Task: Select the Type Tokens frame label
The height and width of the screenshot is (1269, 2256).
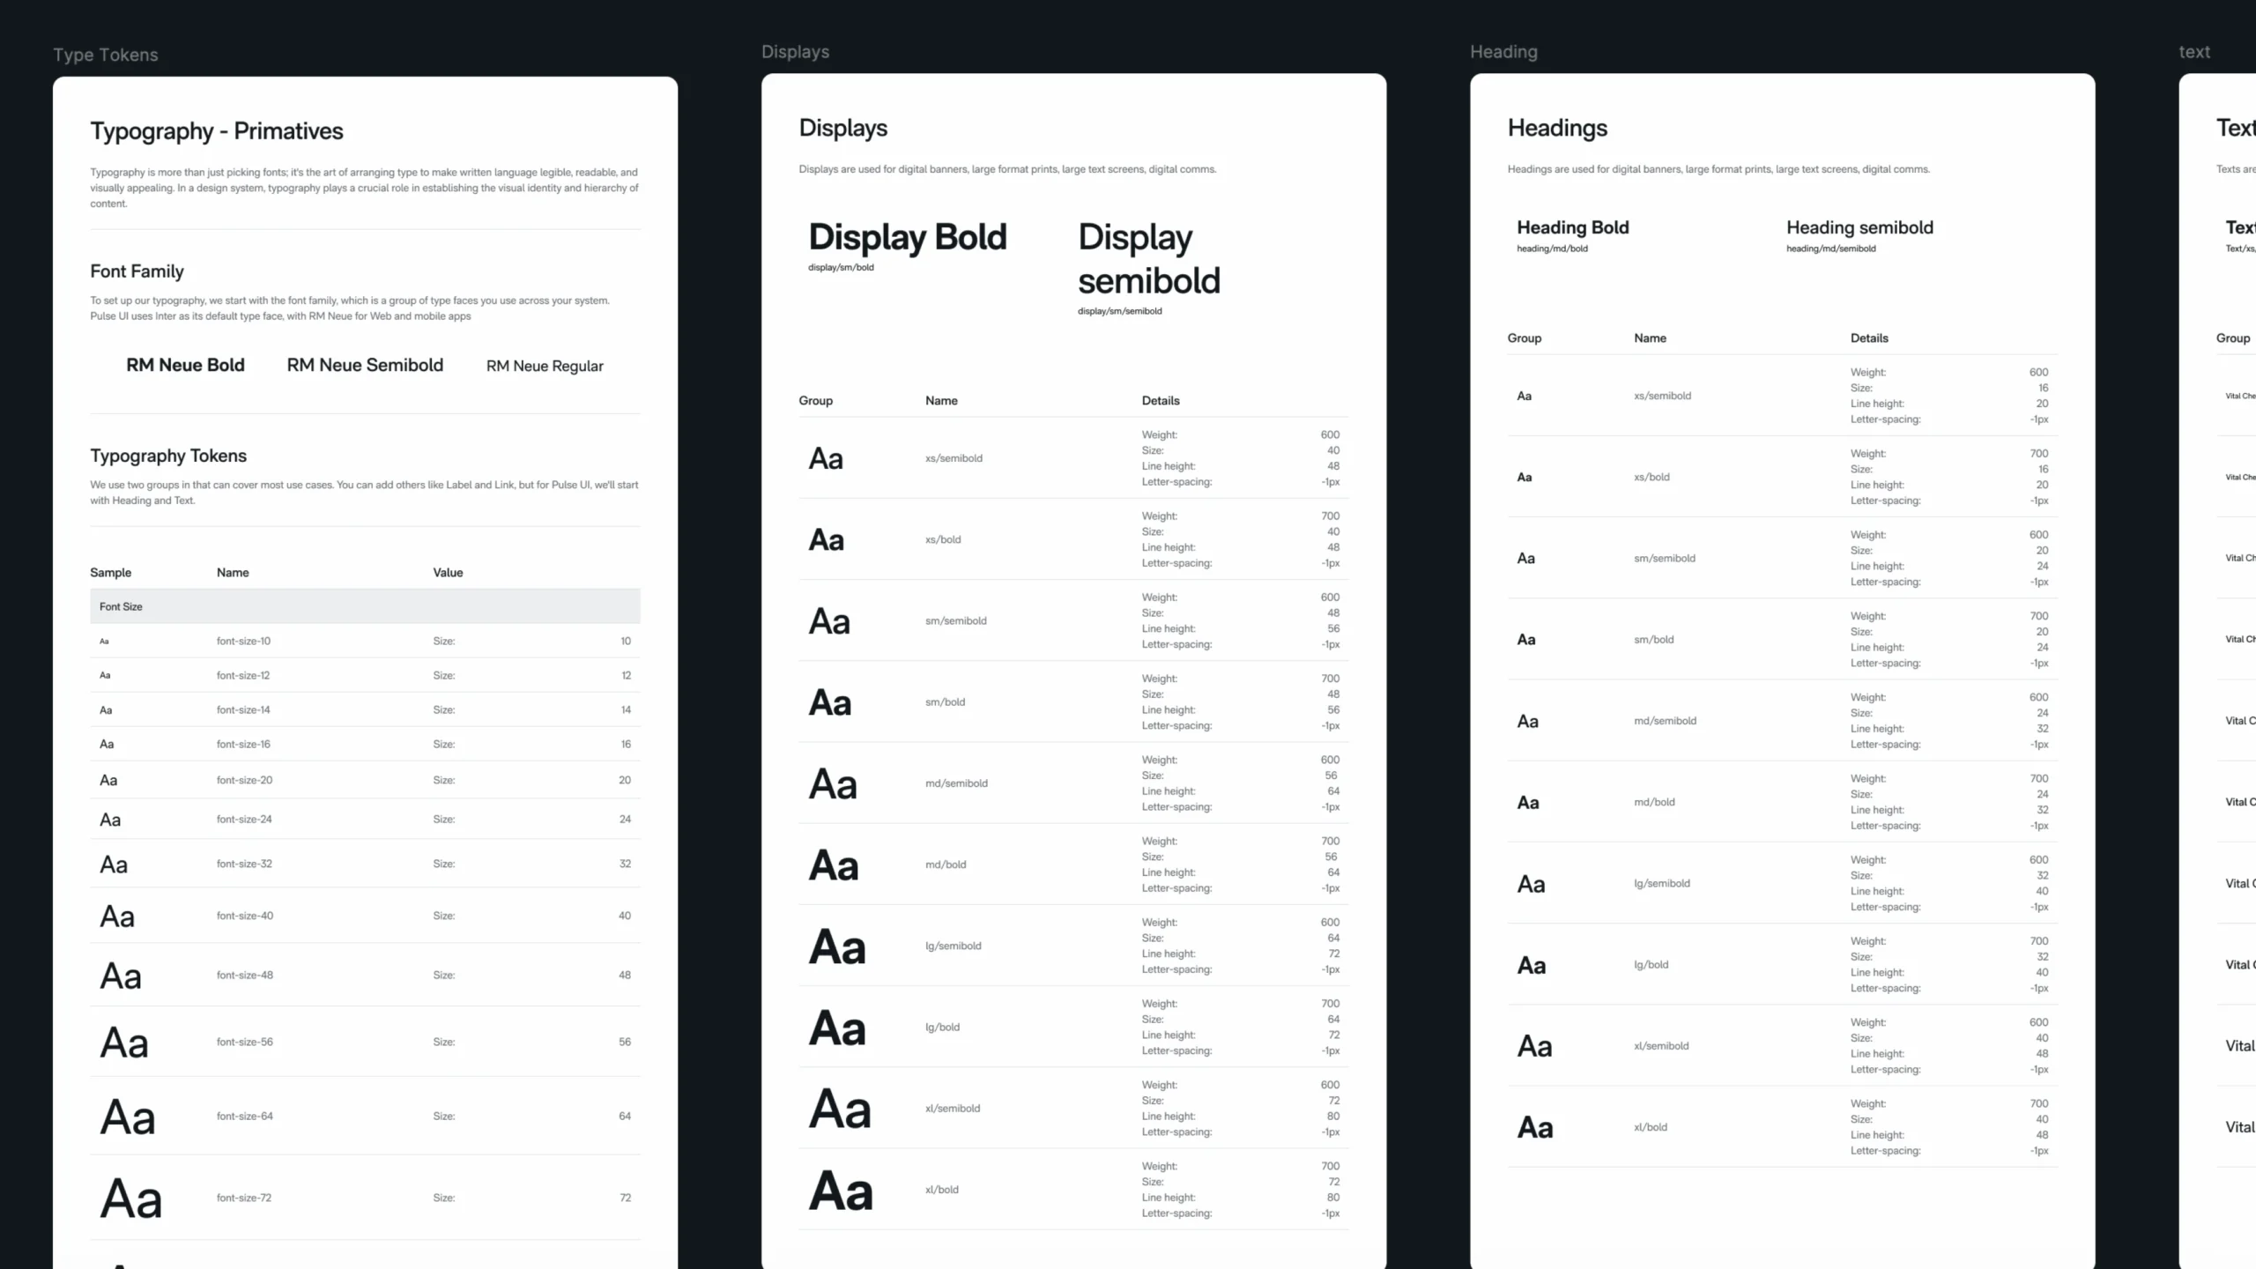Action: tap(105, 55)
